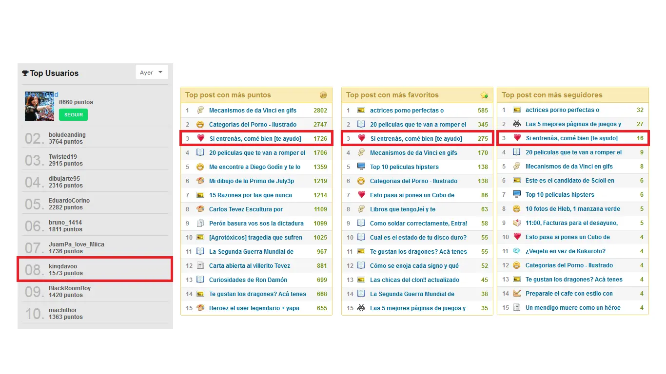This screenshot has height=374, width=666.
Task: Open 'Te gustan los dragones? Acá tenes' in the favoritos list
Action: click(x=419, y=252)
